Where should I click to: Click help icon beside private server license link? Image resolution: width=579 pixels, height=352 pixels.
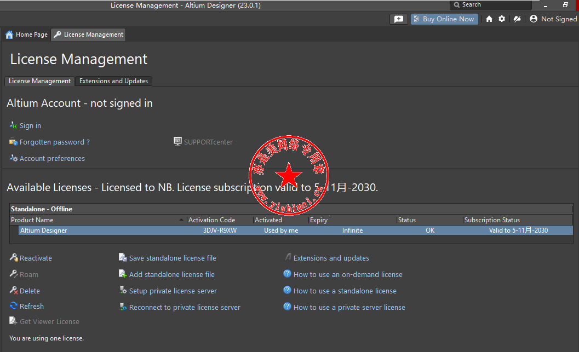click(x=287, y=307)
